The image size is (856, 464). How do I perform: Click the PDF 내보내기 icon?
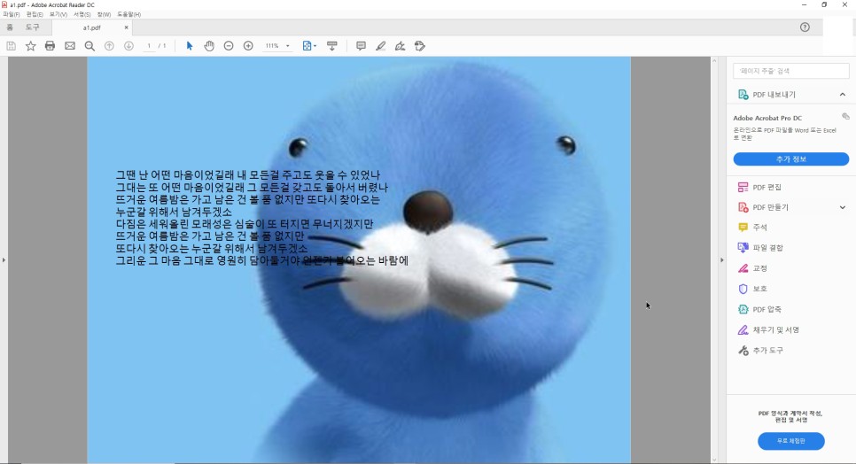pyautogui.click(x=743, y=95)
